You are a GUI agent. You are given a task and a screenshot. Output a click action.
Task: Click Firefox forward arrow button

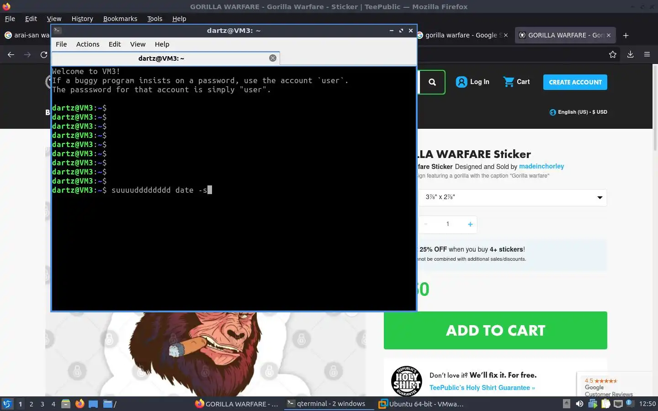pyautogui.click(x=27, y=55)
